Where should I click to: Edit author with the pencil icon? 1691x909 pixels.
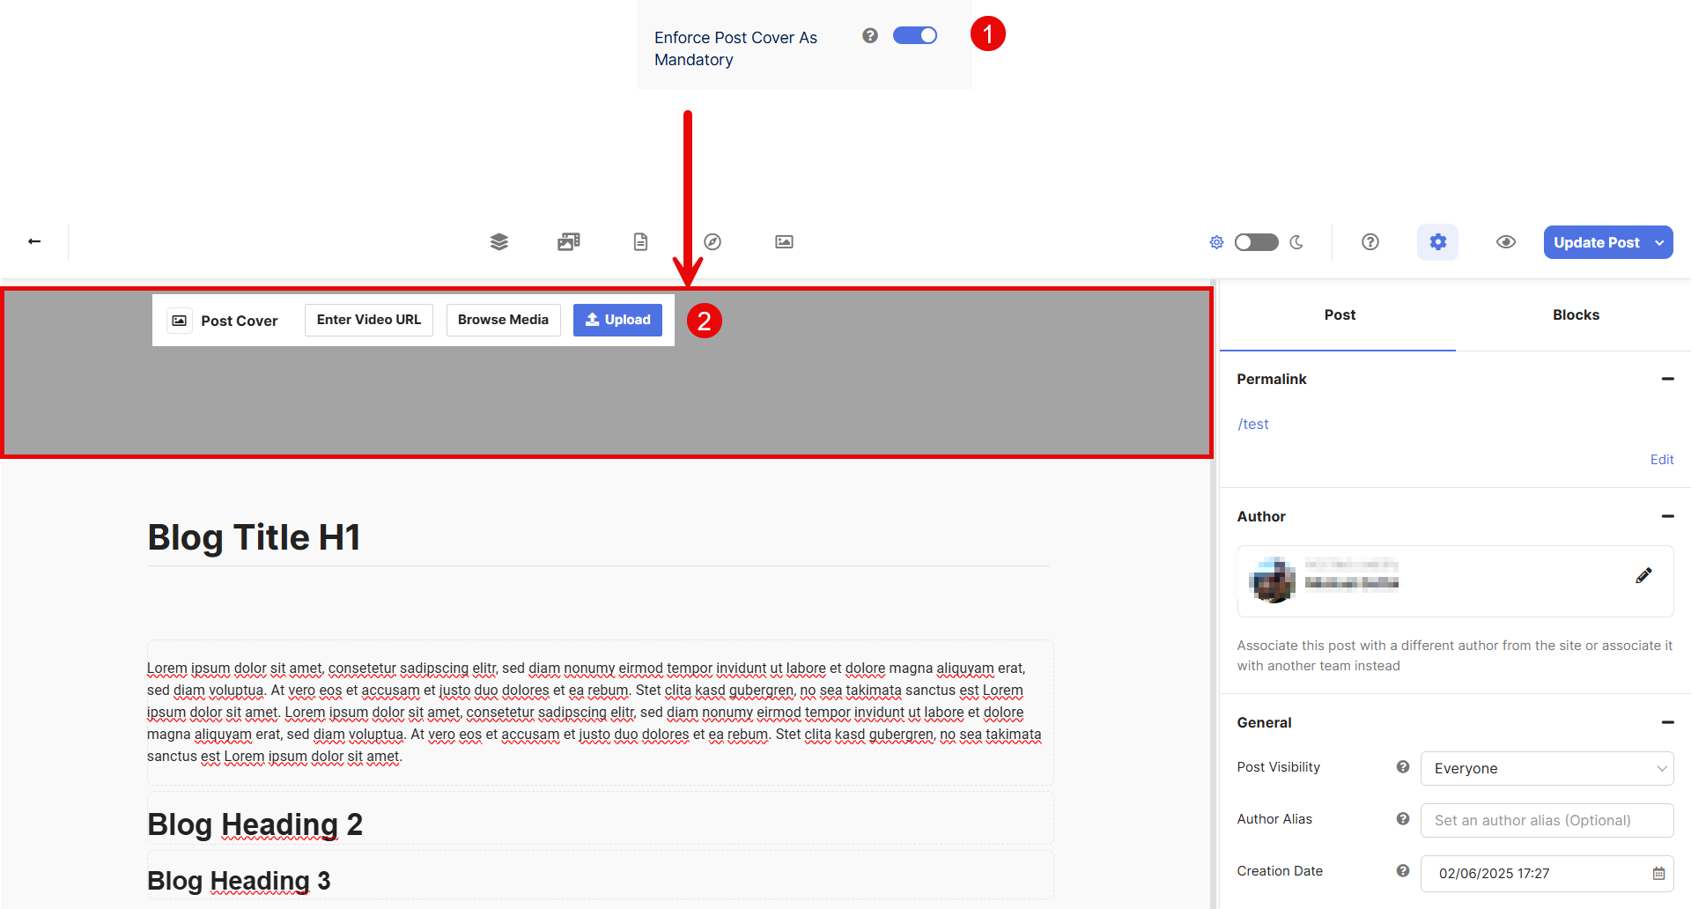point(1643,576)
